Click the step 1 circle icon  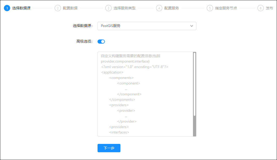7,8
